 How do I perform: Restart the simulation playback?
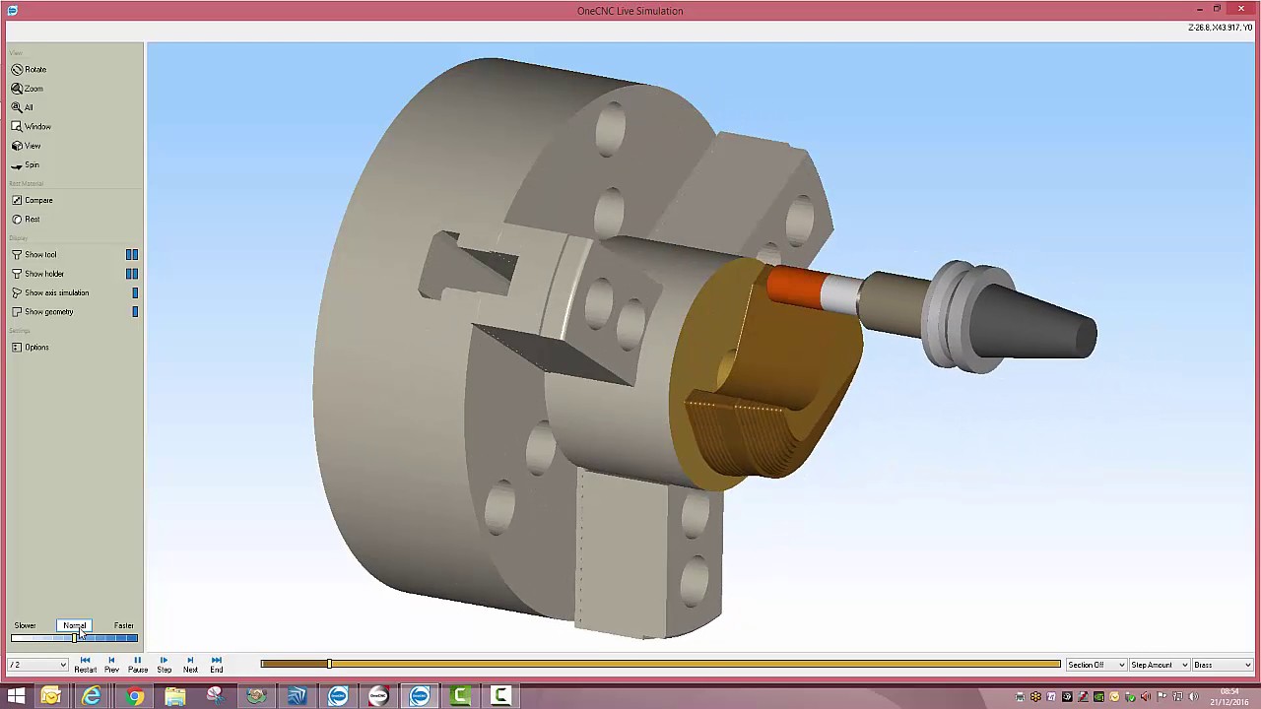(85, 665)
